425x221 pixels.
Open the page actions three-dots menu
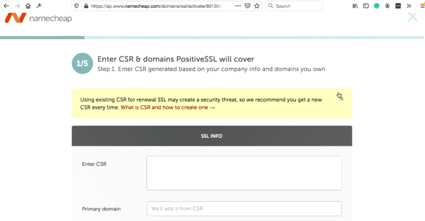coord(238,6)
